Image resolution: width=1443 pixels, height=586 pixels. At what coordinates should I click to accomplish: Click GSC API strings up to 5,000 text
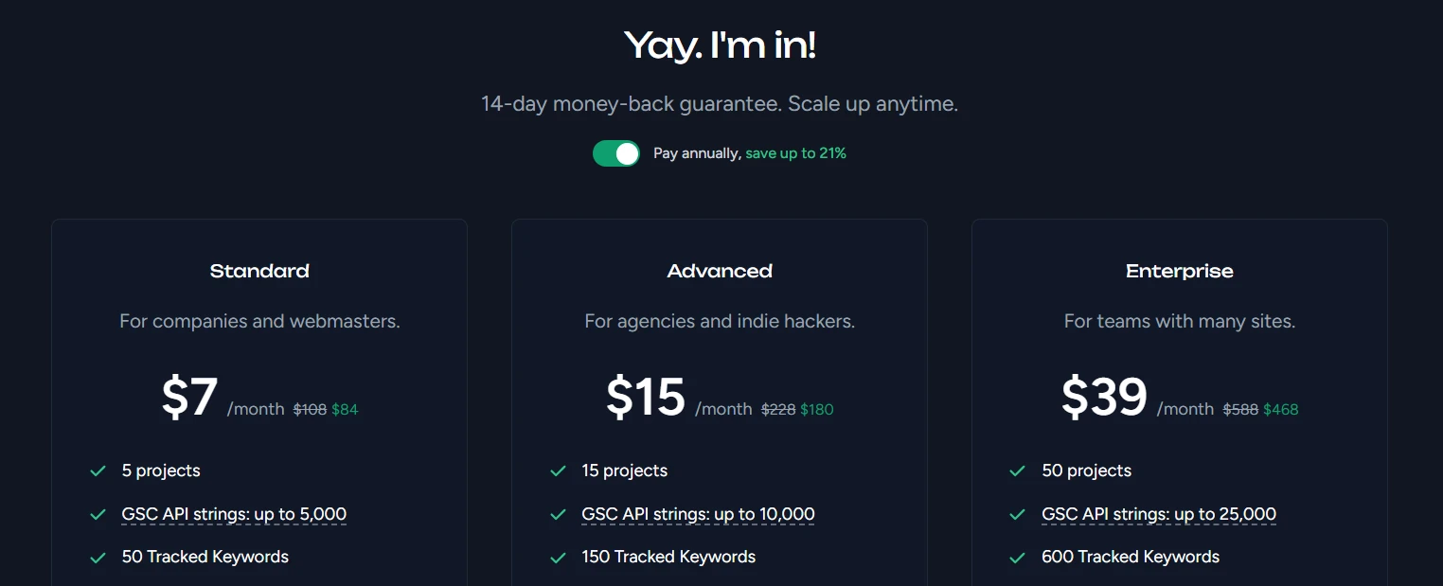[234, 514]
